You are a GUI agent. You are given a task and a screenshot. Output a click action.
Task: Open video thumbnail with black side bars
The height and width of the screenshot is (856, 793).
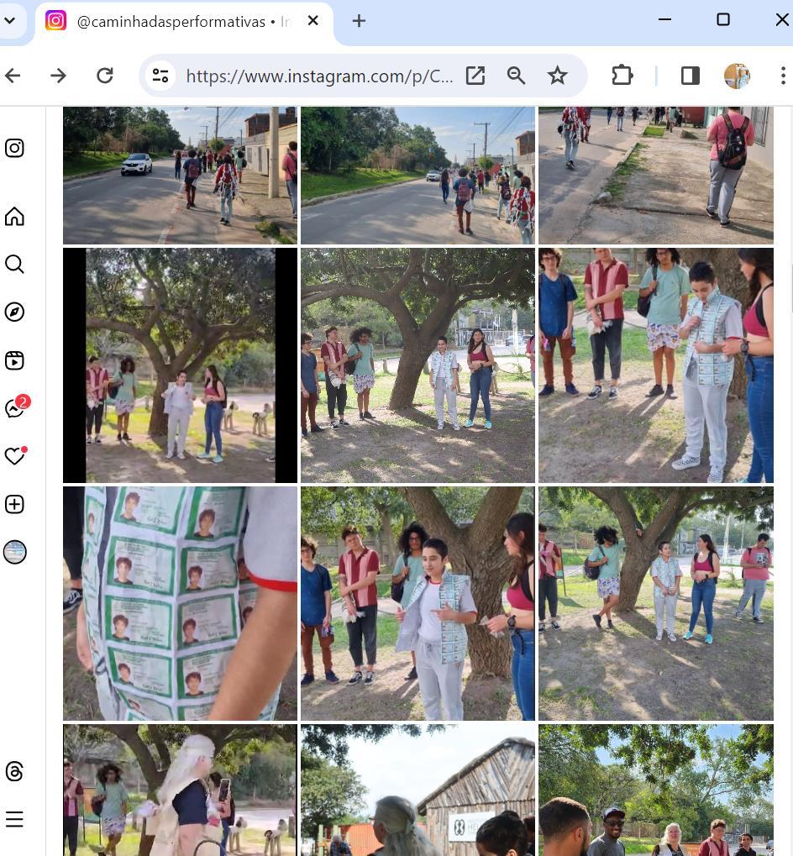180,365
